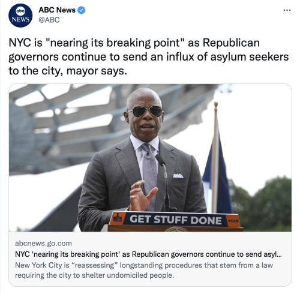Click the abcnews.go.com domain link
Viewport: 300px width, 294px height.
(43, 244)
